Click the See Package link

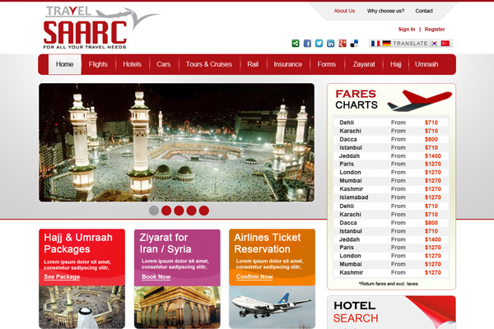[62, 276]
